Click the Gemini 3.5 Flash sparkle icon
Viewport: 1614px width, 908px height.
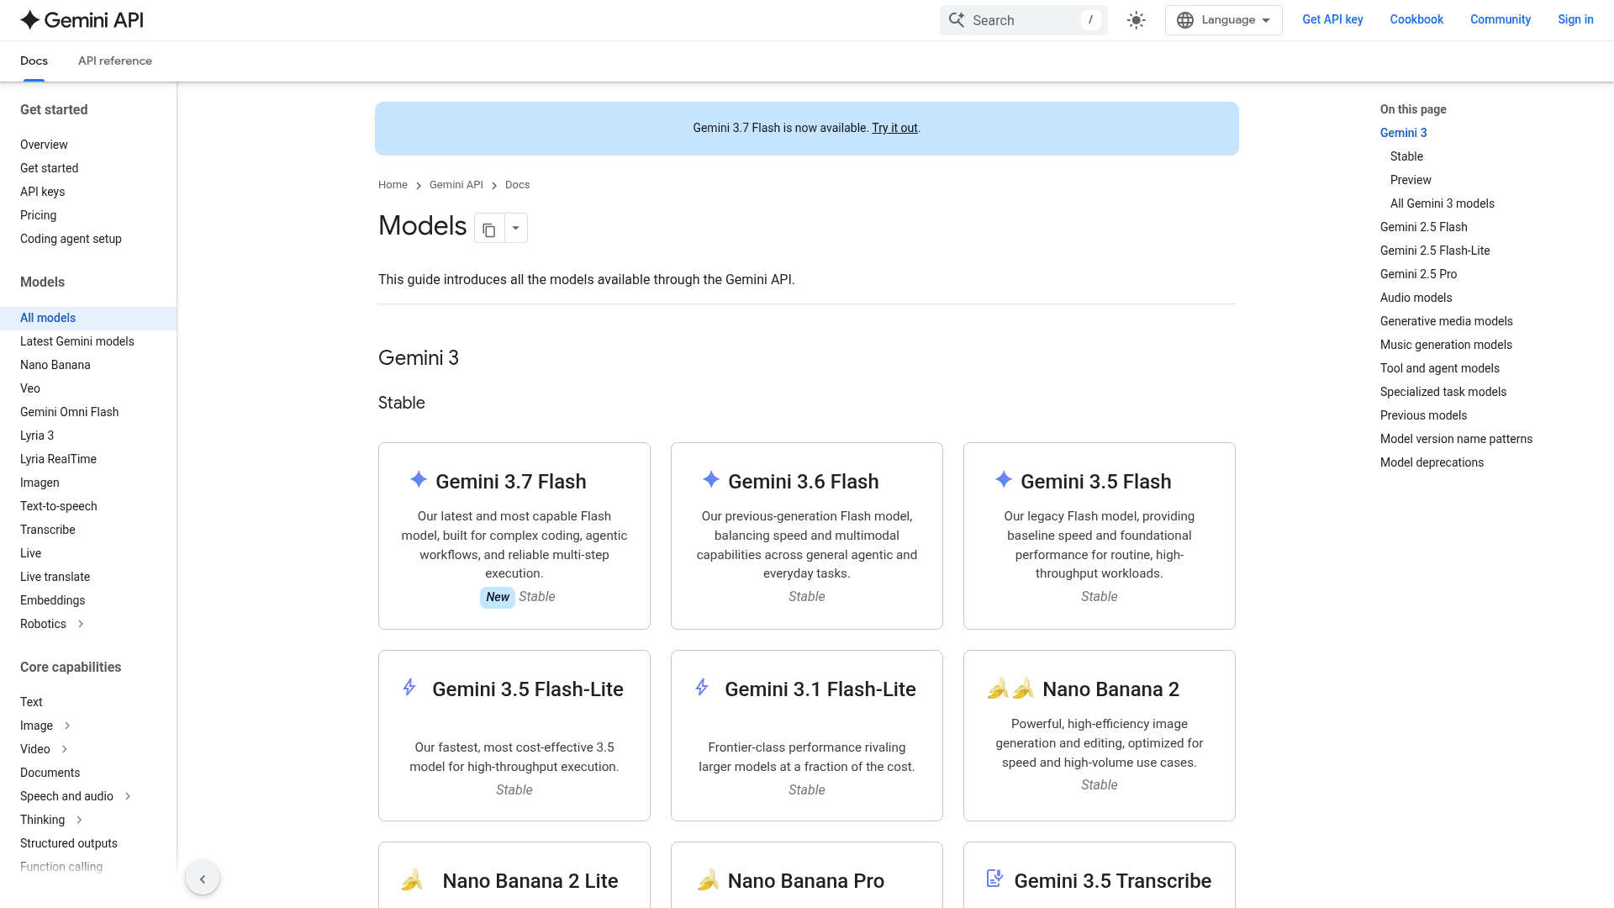(x=1004, y=479)
